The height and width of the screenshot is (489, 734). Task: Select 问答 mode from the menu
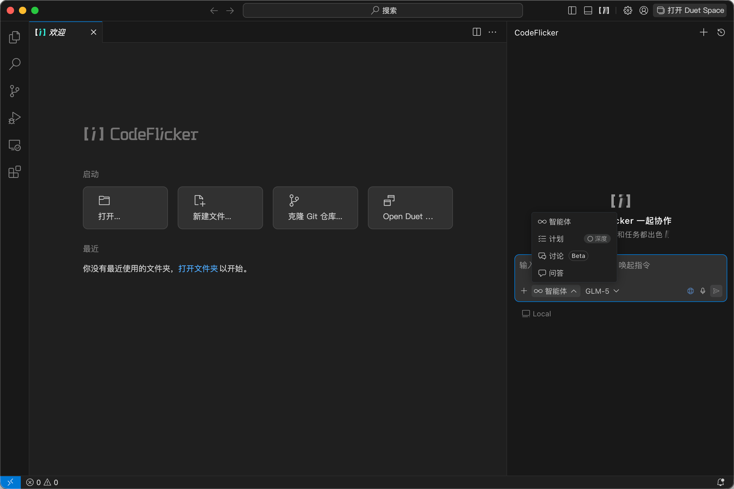[x=555, y=273]
